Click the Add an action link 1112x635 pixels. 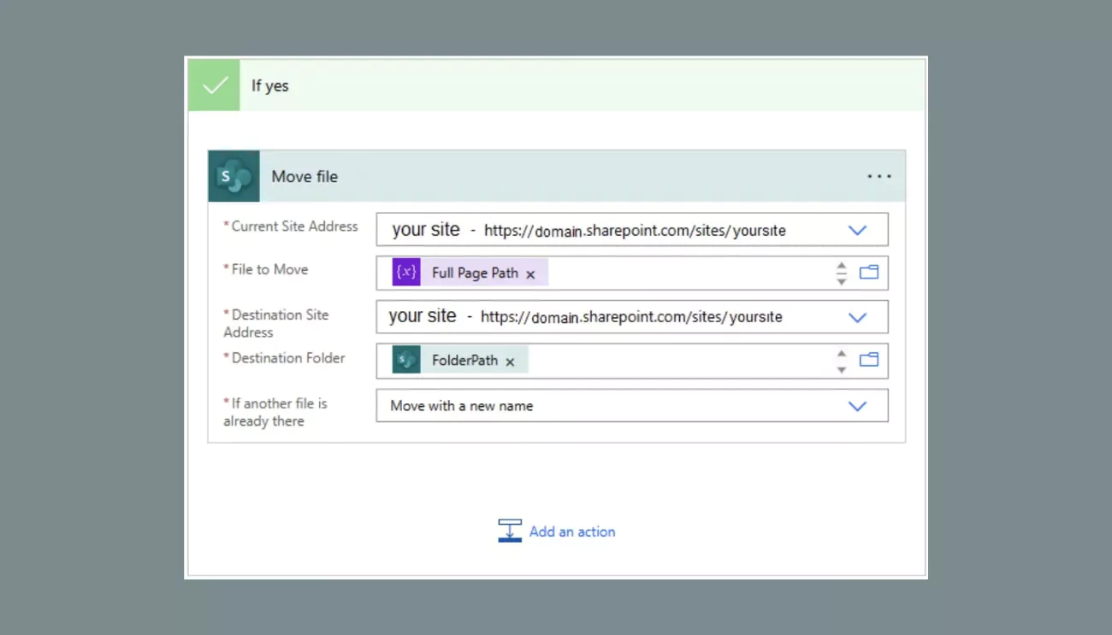point(572,532)
